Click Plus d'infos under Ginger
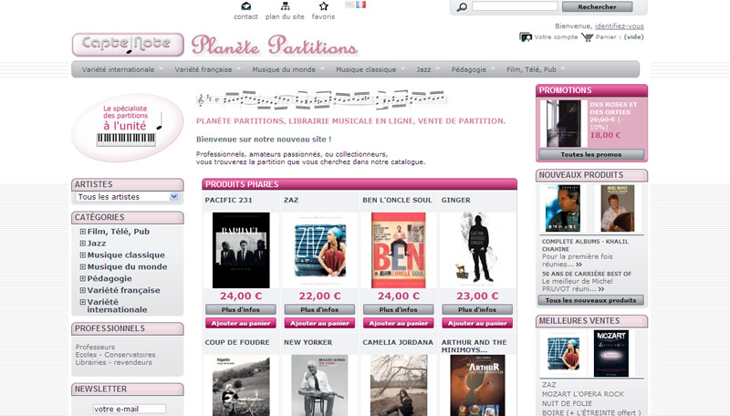 click(x=477, y=309)
